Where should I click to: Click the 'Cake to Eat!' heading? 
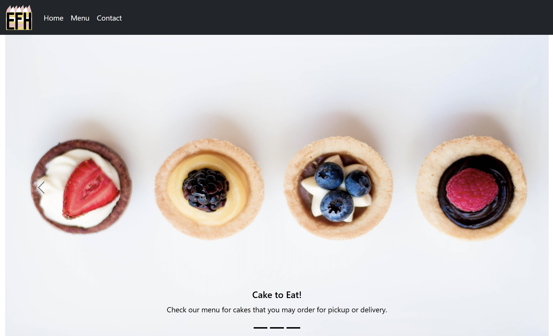point(277,295)
